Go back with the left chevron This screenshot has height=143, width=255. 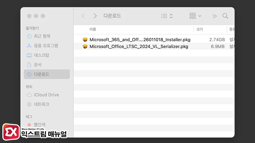83,16
